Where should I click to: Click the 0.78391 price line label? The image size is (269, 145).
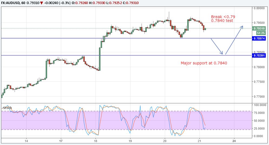[x=259, y=55]
